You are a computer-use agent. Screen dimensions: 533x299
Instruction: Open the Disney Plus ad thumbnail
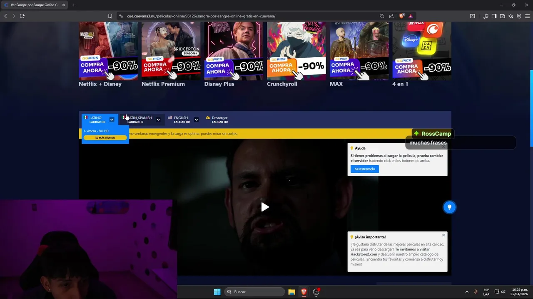coord(234,51)
